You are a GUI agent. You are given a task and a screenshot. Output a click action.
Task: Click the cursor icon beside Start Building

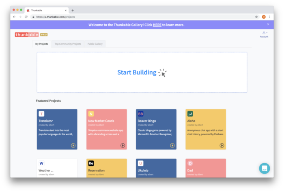[x=162, y=73]
